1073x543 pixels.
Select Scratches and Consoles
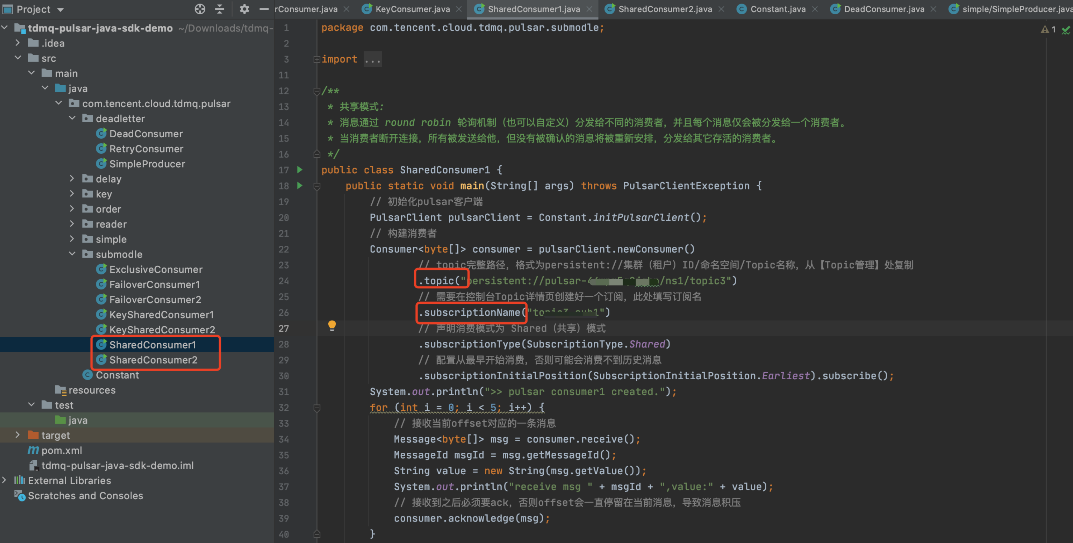coord(85,495)
